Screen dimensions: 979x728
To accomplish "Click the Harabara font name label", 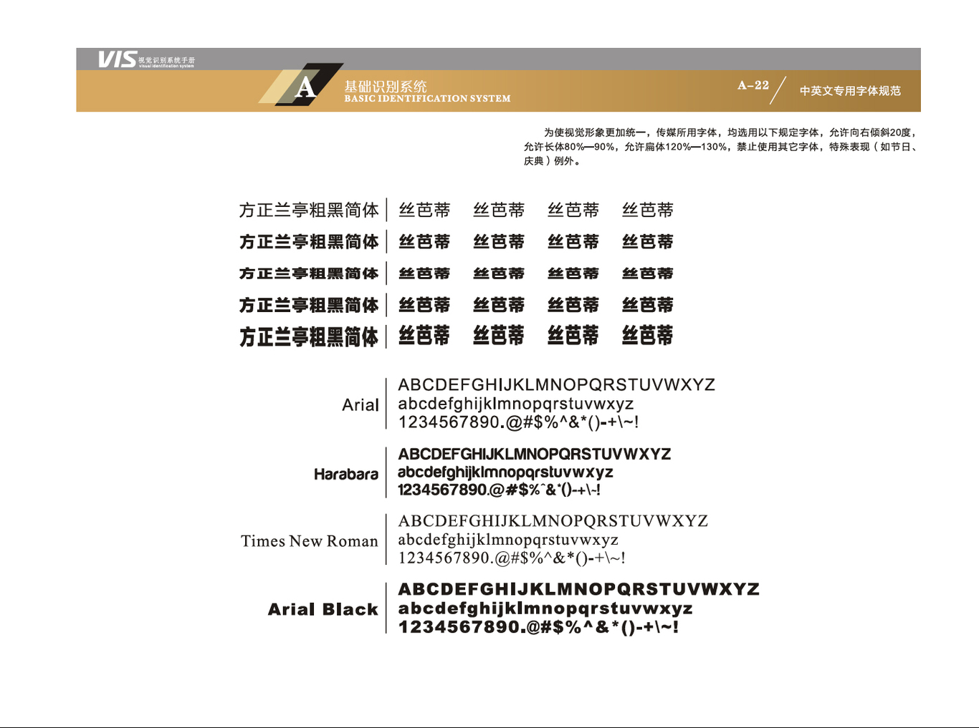I will coord(346,474).
